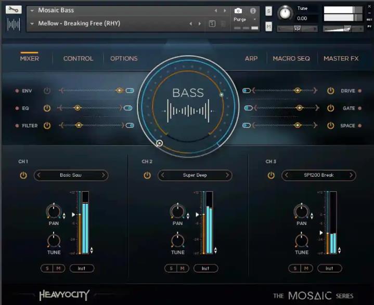Click the CH 3 level meter stepper arrows
This screenshot has width=374, height=305.
[340, 250]
